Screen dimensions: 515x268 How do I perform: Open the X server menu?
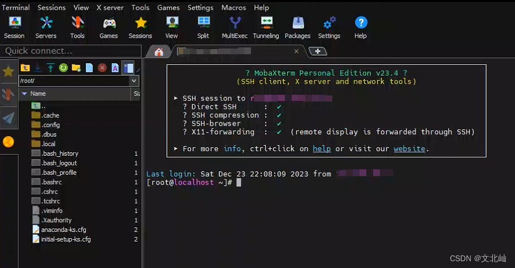tap(110, 7)
